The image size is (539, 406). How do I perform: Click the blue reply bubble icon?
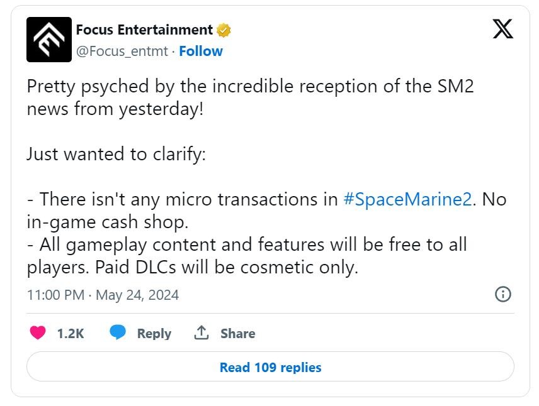coord(118,333)
